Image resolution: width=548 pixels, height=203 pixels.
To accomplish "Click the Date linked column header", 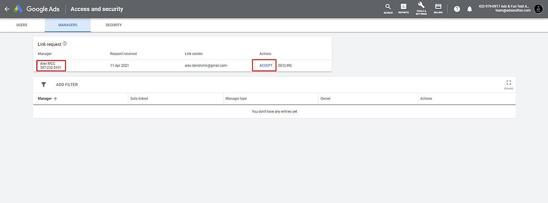I will click(139, 99).
